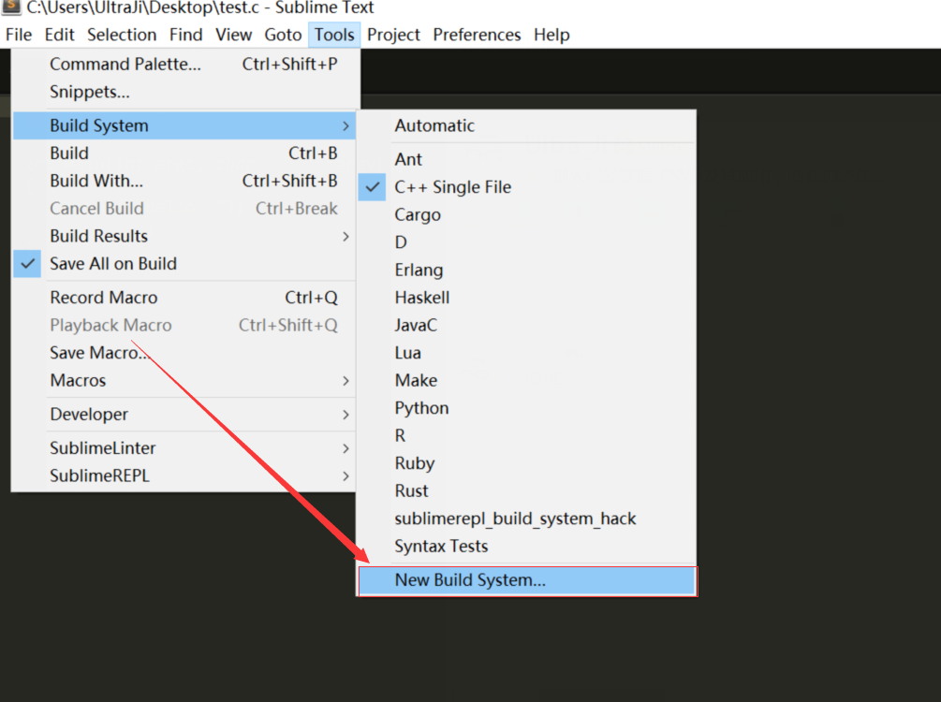Click the Cancel Build menu entry
Viewport: 941px width, 702px height.
[x=184, y=208]
